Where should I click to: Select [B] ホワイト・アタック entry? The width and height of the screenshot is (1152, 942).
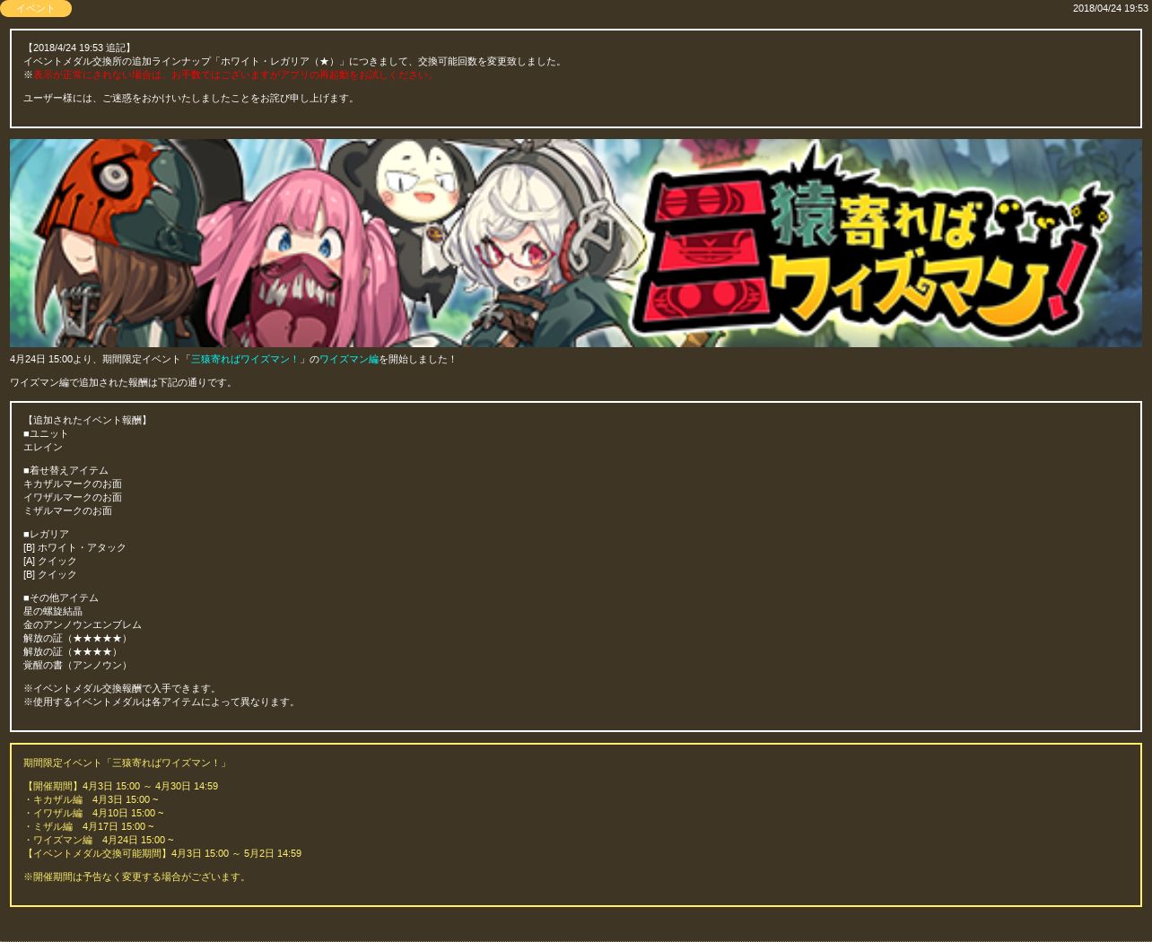click(x=74, y=548)
